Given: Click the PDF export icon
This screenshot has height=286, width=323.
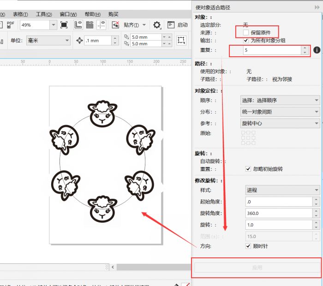Looking at the screenshot, I should 11,24.
